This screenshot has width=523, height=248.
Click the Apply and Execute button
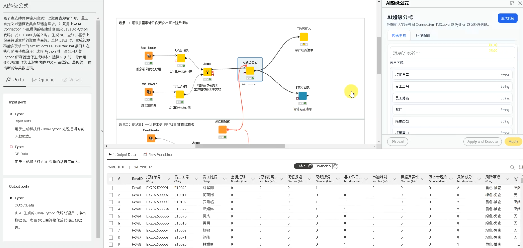(x=482, y=142)
